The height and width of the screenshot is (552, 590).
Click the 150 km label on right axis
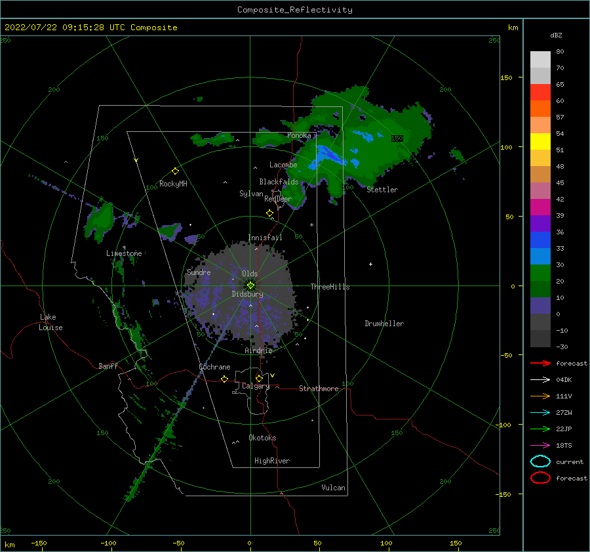click(x=506, y=77)
